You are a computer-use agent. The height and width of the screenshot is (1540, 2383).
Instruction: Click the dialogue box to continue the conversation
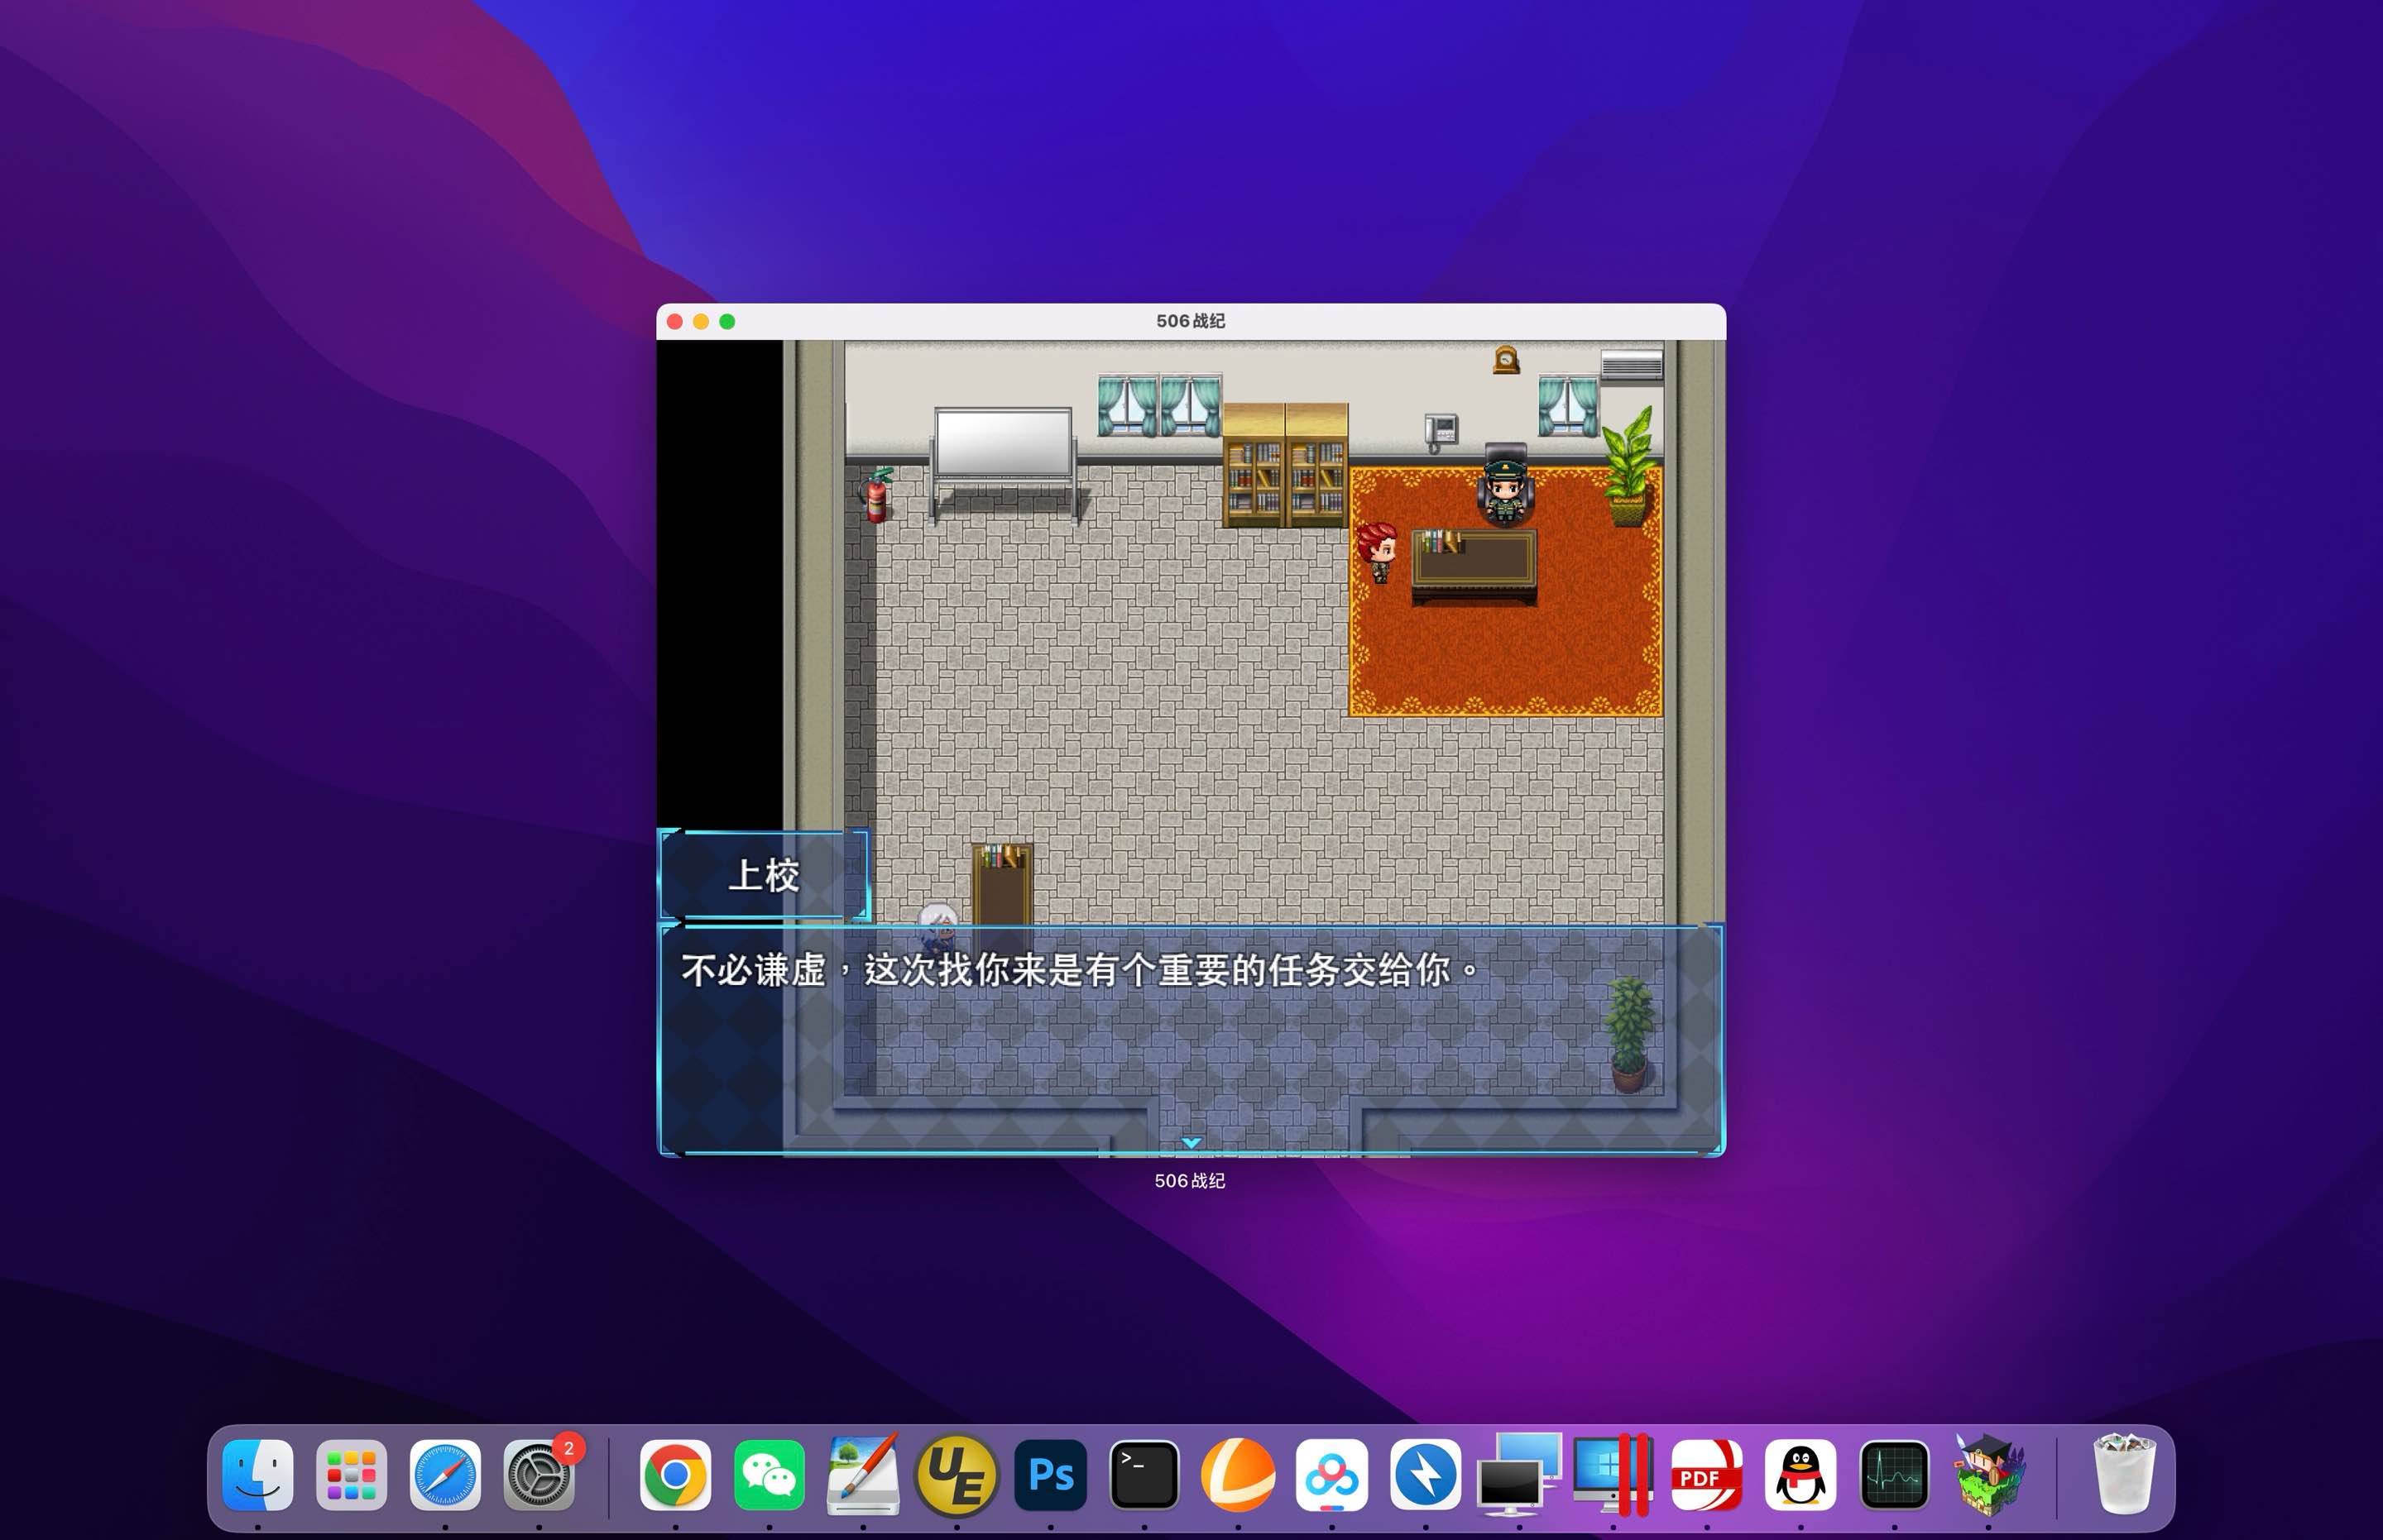[1190, 1030]
